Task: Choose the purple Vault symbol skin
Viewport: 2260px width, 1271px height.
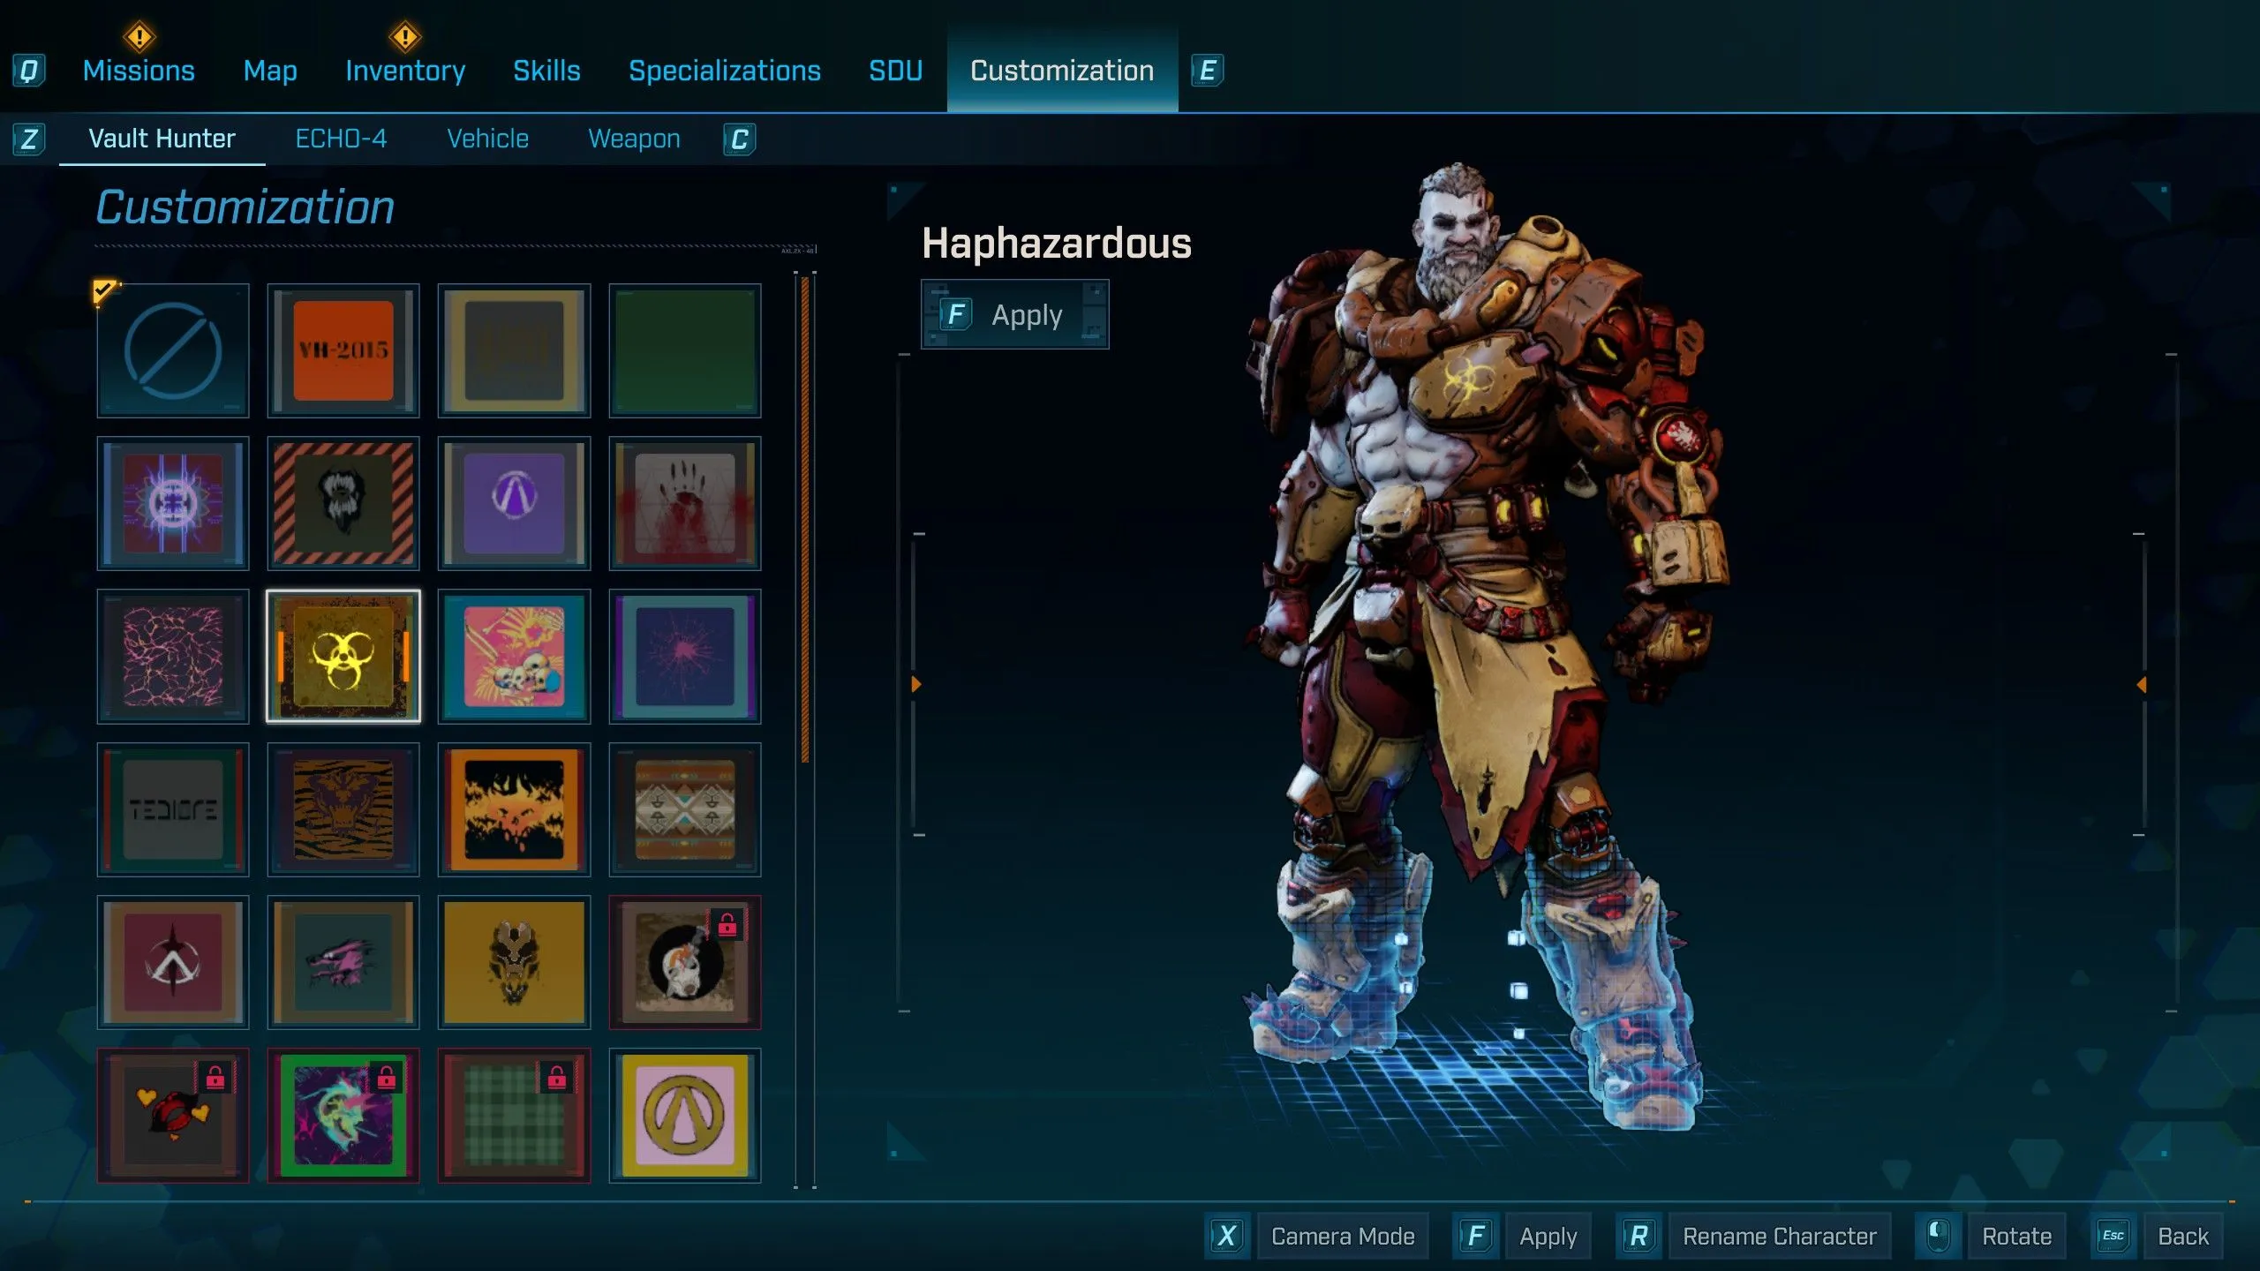Action: pos(514,503)
